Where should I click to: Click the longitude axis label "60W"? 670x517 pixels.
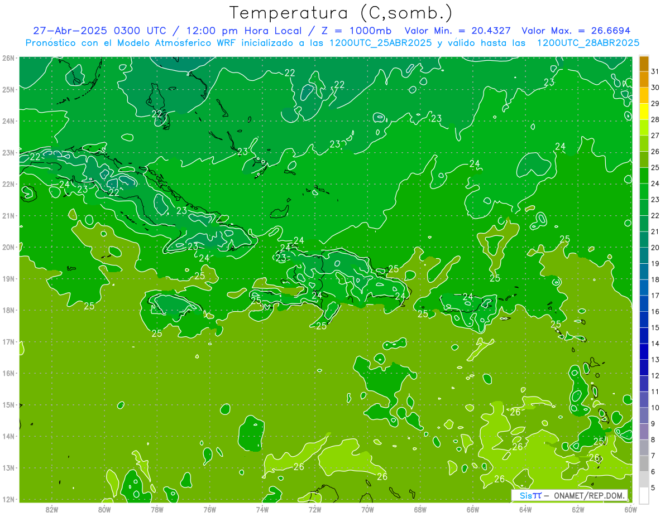pyautogui.click(x=630, y=509)
